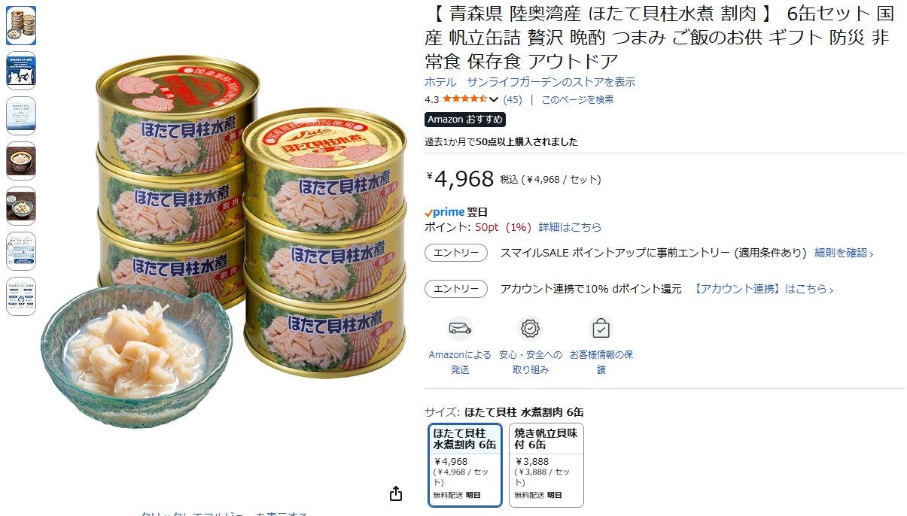This screenshot has height=516, width=907.
Task: Choose 焼き帆立貝味付 6缶 size option
Action: click(x=546, y=465)
